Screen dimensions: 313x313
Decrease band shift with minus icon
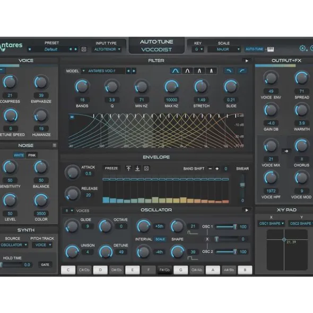(x=210, y=168)
